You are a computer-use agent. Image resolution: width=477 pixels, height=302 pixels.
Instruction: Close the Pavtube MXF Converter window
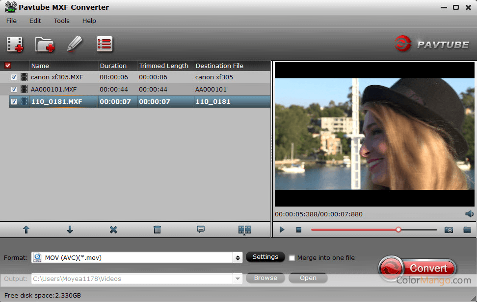click(469, 7)
